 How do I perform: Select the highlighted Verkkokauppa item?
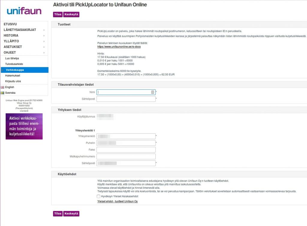(x=25, y=70)
